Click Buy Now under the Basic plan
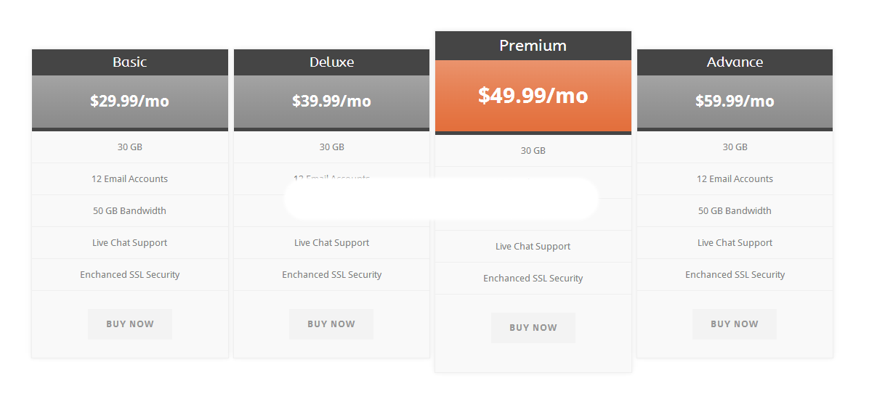Viewport: 869px width, 399px height. [130, 324]
